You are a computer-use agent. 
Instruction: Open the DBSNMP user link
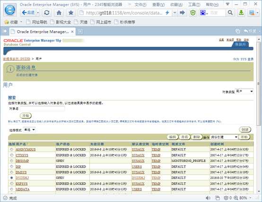[x=22, y=161]
